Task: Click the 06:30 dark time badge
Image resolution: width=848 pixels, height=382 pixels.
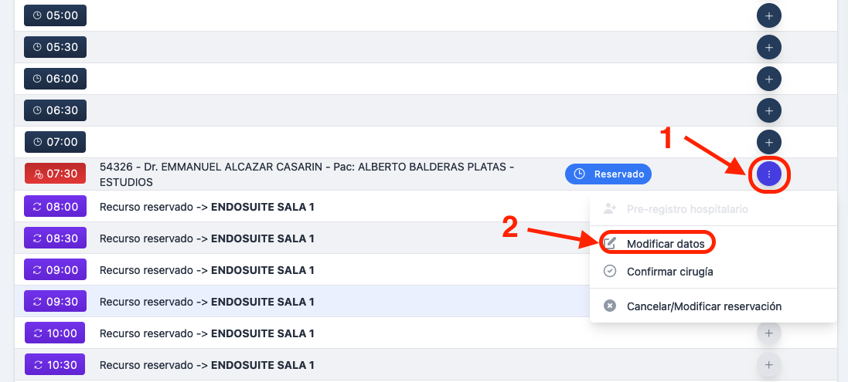Action: (x=55, y=110)
